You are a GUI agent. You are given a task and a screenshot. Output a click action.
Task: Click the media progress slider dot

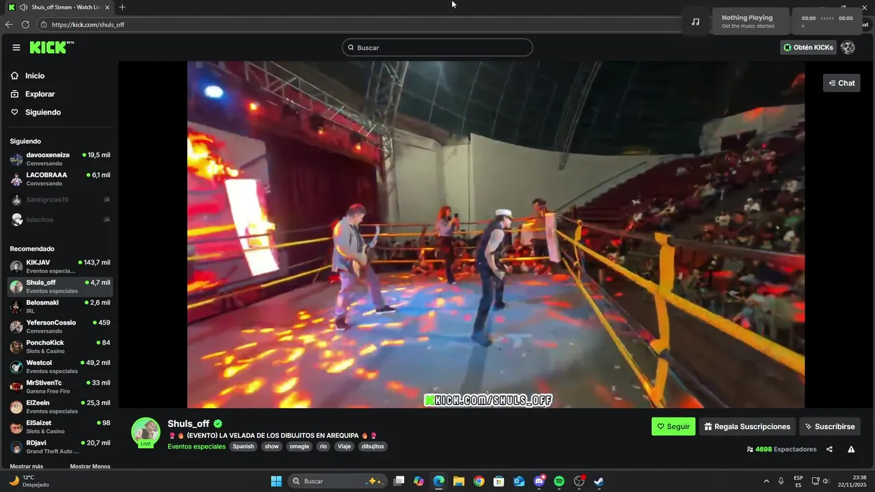pos(803,26)
